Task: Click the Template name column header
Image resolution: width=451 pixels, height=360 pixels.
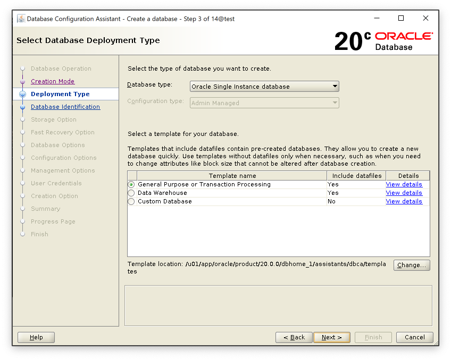Action: pyautogui.click(x=232, y=176)
